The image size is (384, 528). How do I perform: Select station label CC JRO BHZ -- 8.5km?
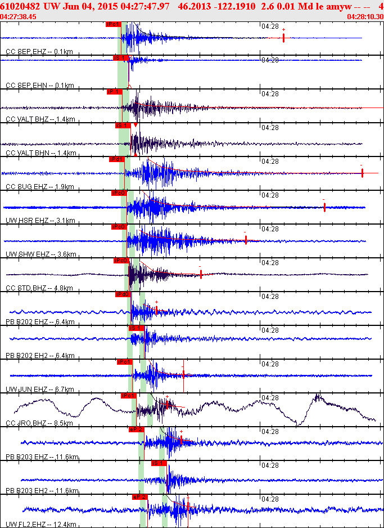pyautogui.click(x=39, y=423)
